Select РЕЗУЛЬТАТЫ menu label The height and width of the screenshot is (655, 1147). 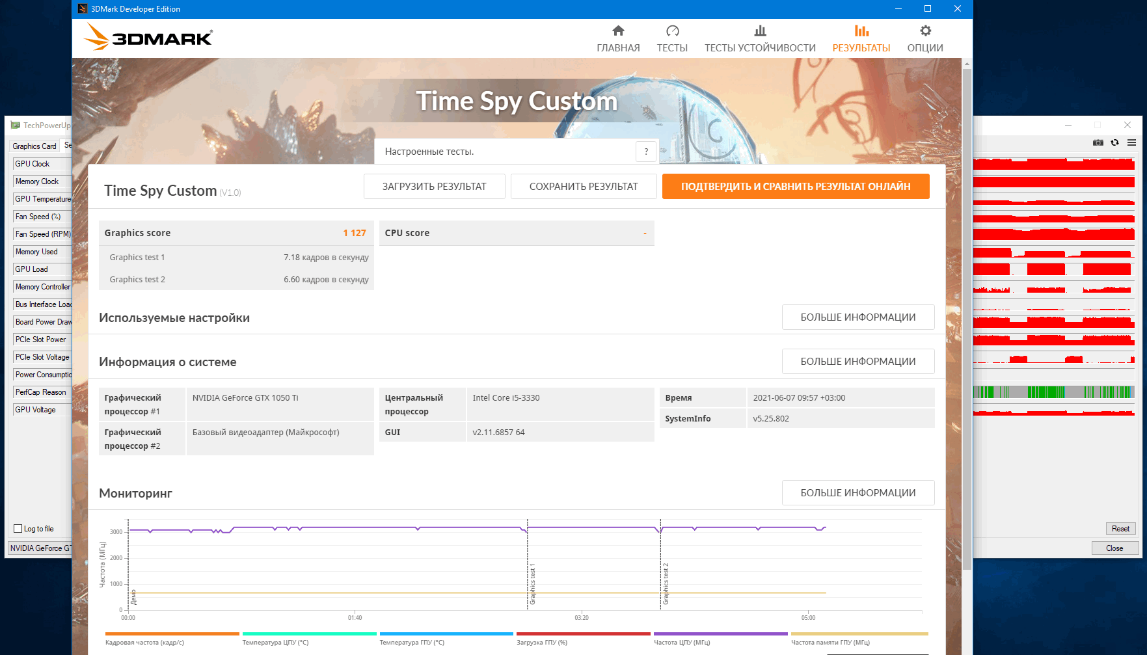pos(861,48)
